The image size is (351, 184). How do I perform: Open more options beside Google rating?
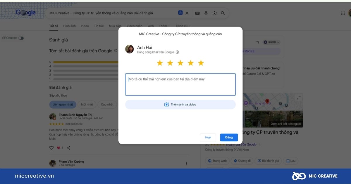(x=260, y=145)
